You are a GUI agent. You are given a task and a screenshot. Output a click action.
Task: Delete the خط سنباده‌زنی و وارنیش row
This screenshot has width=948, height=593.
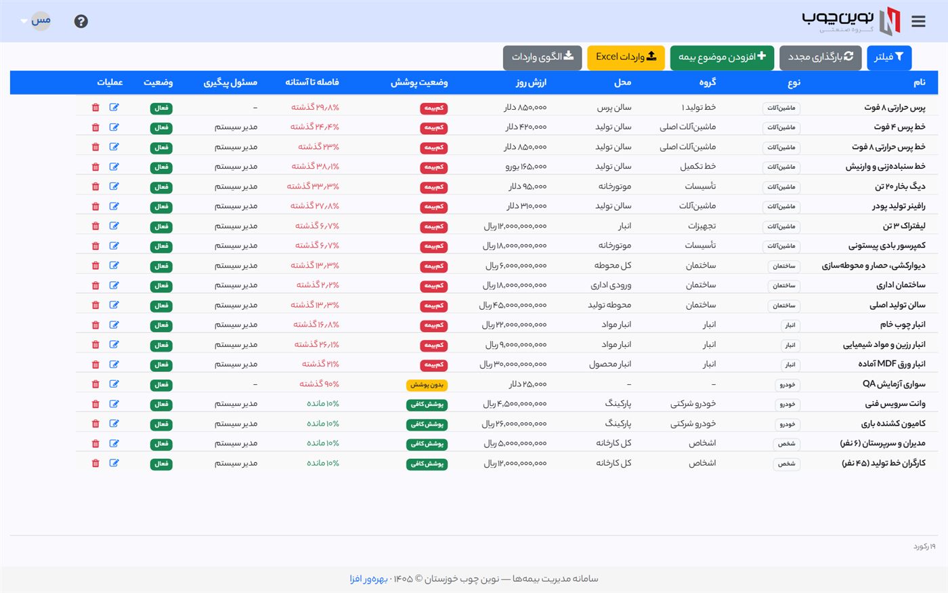[95, 167]
